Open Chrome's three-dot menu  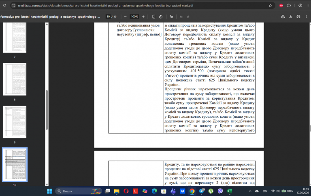click(308, 6)
